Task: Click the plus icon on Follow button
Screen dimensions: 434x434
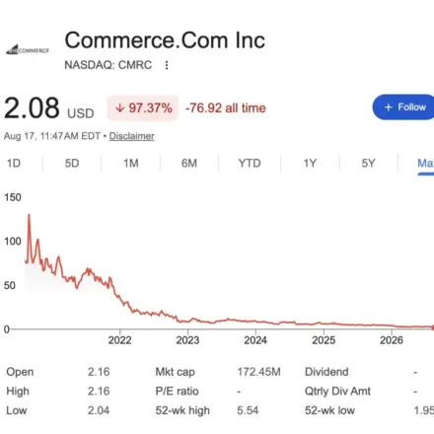Action: 389,108
